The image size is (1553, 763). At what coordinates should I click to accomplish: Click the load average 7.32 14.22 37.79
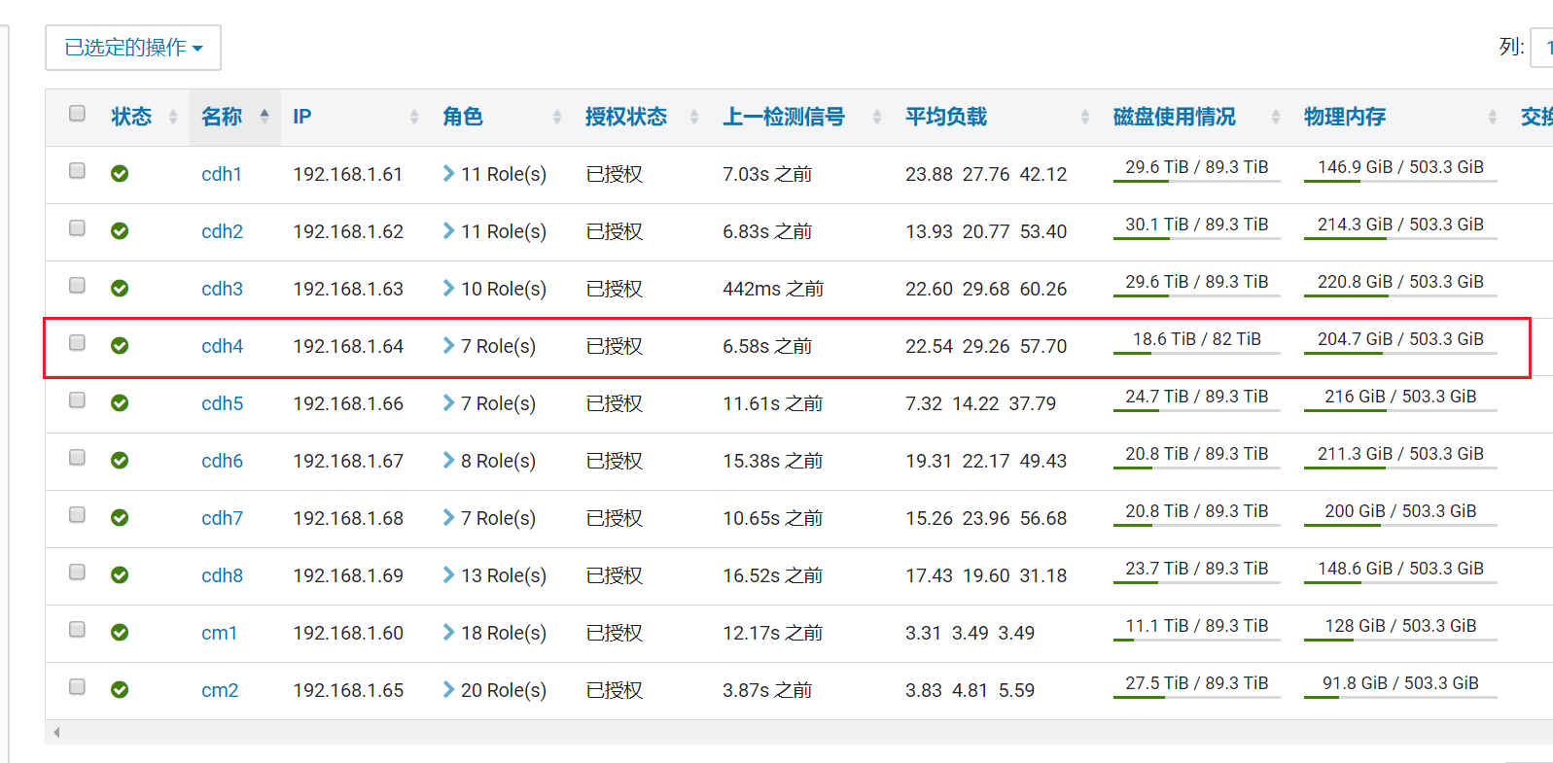pyautogui.click(x=980, y=403)
